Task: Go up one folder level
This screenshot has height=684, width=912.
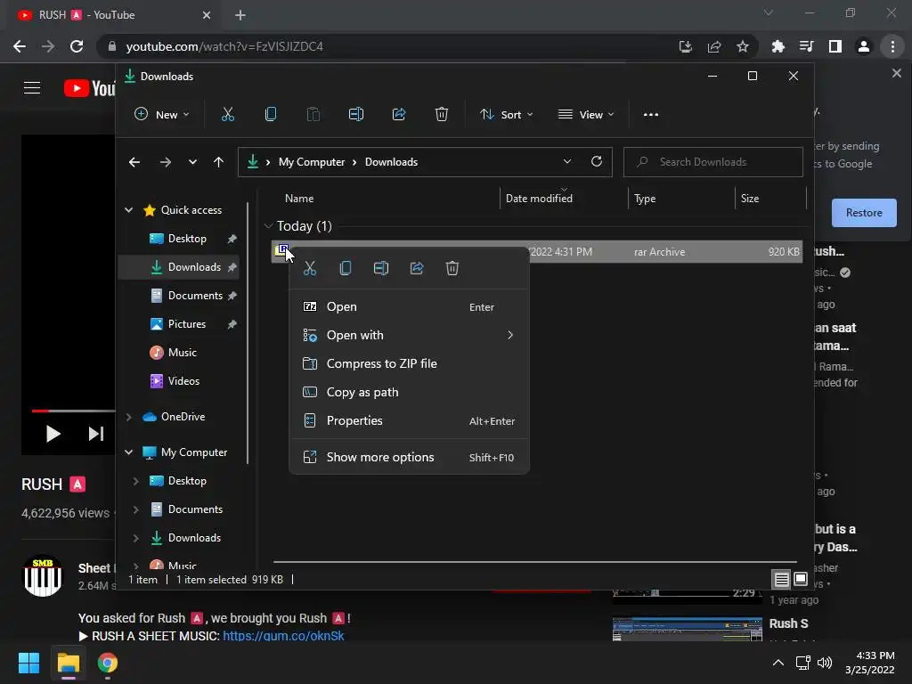Action: pos(218,162)
